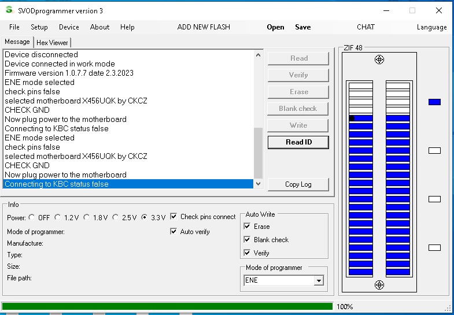454x315 pixels.
Task: Click the Blank check button
Action: point(298,109)
